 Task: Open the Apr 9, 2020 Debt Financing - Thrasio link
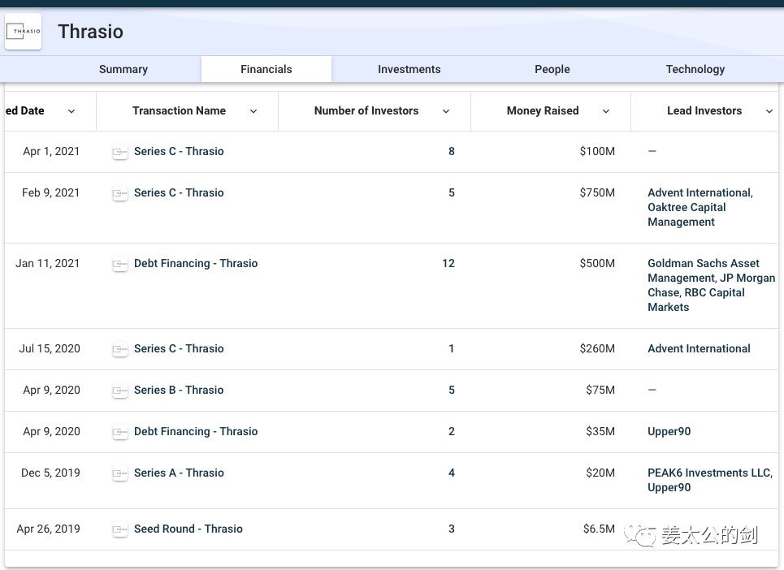coord(196,432)
